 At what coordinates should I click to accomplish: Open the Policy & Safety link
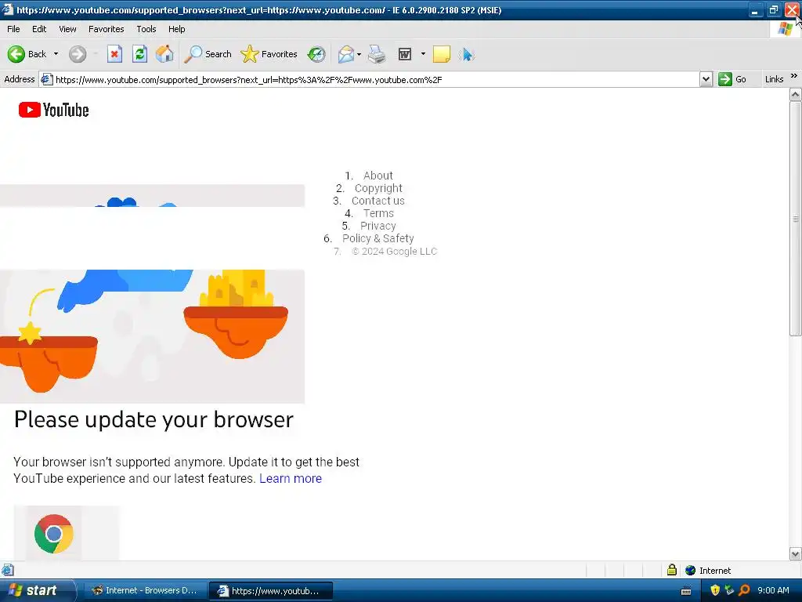point(378,238)
